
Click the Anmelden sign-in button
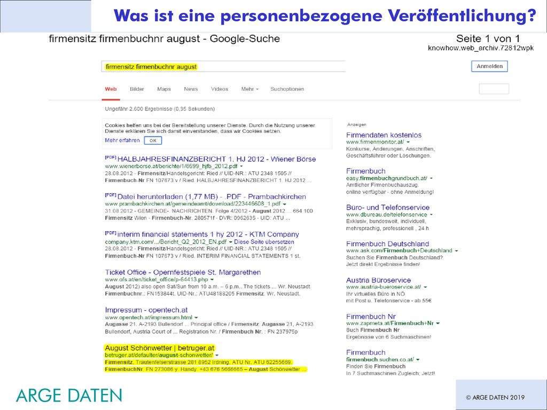tap(489, 66)
